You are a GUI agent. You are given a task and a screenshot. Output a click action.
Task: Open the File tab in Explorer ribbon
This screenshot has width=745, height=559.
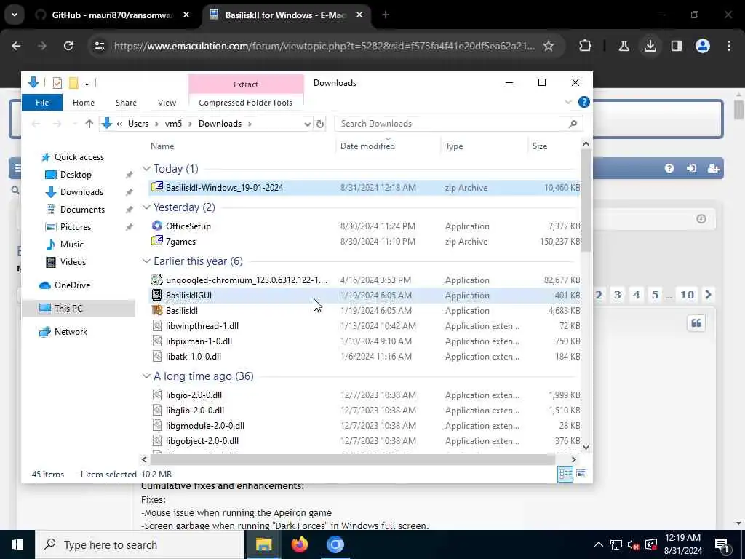click(x=41, y=103)
